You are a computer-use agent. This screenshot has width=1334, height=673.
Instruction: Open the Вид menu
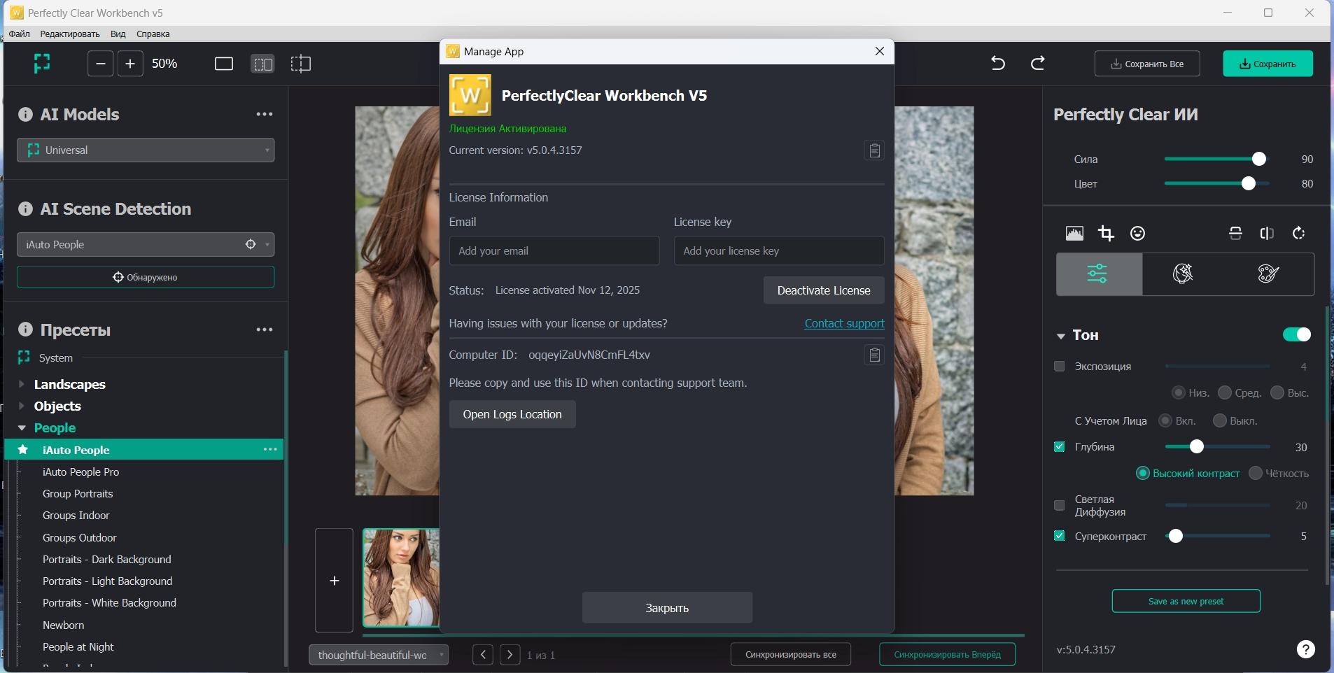[x=118, y=34]
